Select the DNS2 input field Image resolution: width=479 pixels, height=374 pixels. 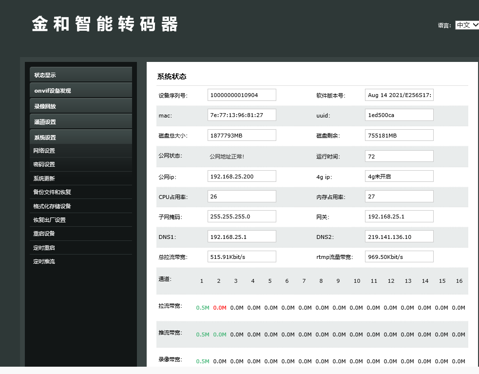(399, 236)
